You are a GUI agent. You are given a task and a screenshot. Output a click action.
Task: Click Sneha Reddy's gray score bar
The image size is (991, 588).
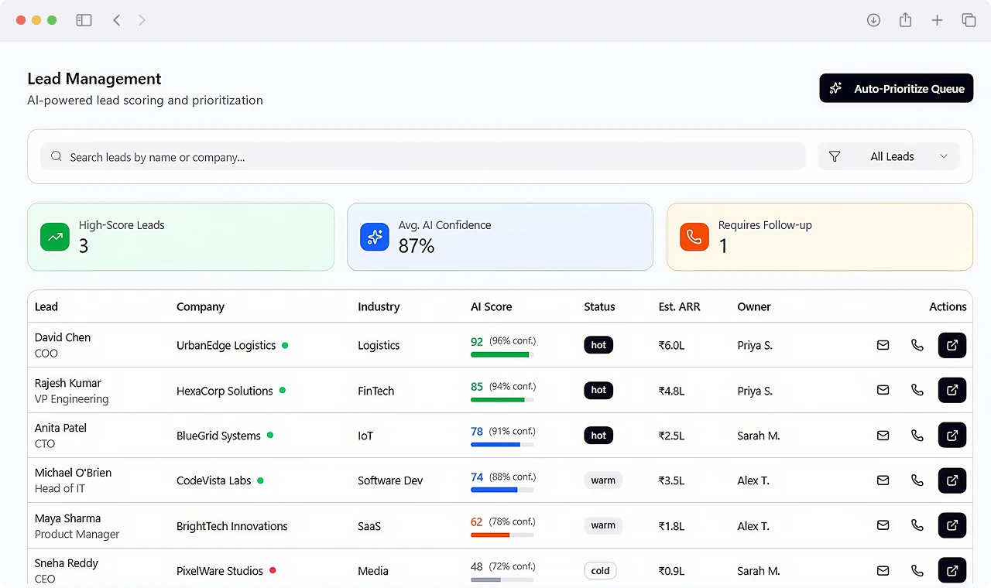pyautogui.click(x=502, y=579)
